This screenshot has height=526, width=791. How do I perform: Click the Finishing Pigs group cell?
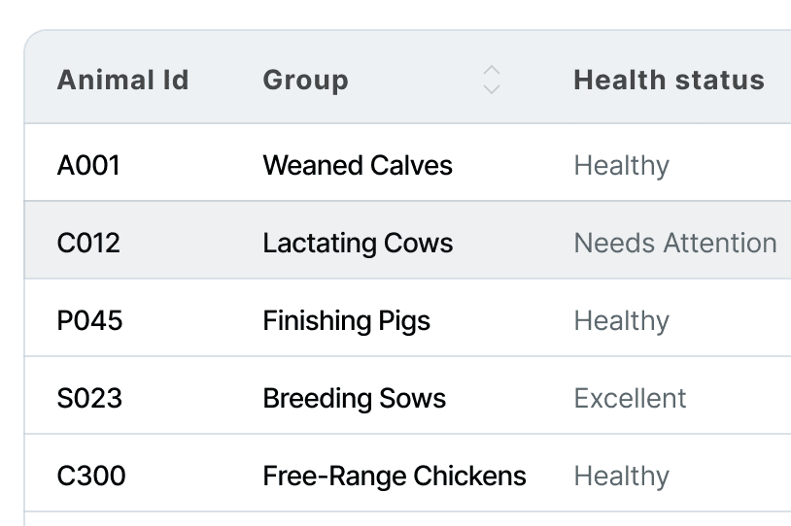pyautogui.click(x=346, y=321)
